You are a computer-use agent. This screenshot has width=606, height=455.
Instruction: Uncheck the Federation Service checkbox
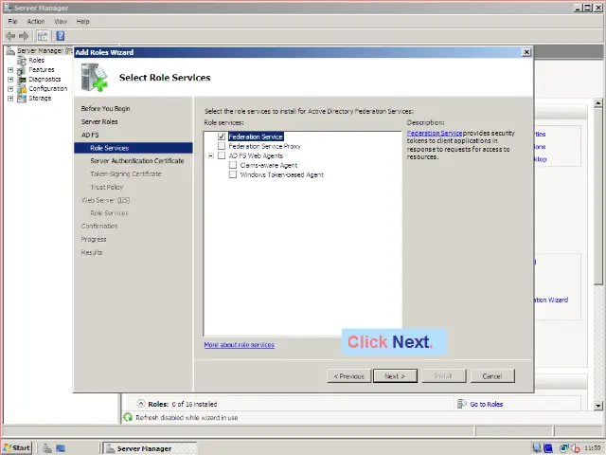tap(222, 136)
